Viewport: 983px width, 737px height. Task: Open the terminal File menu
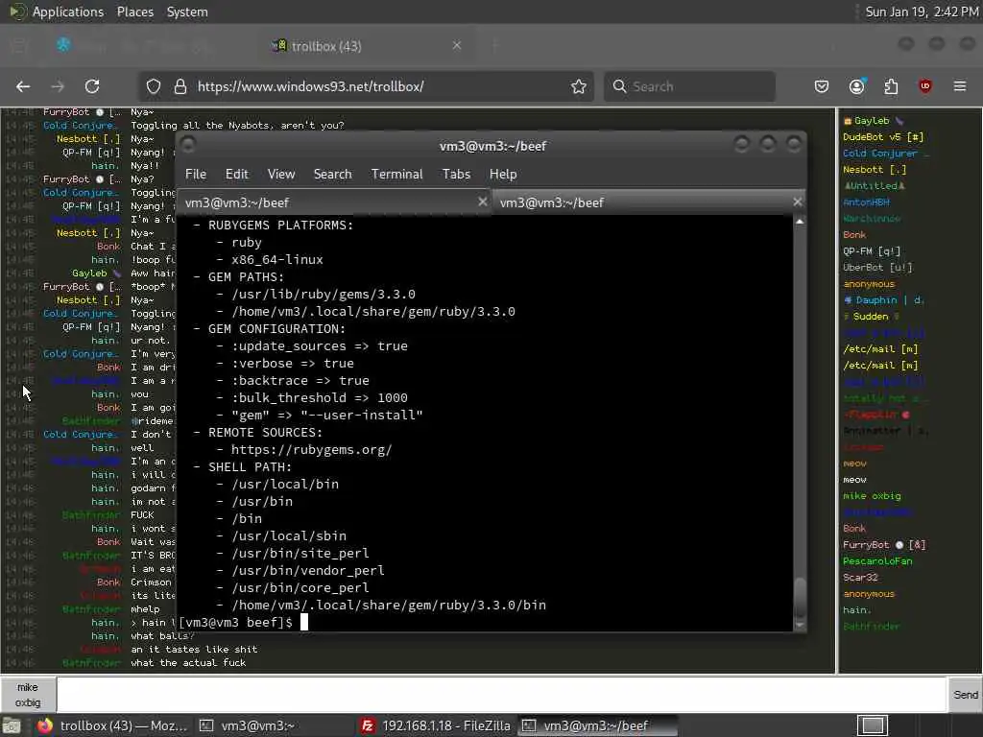point(196,175)
